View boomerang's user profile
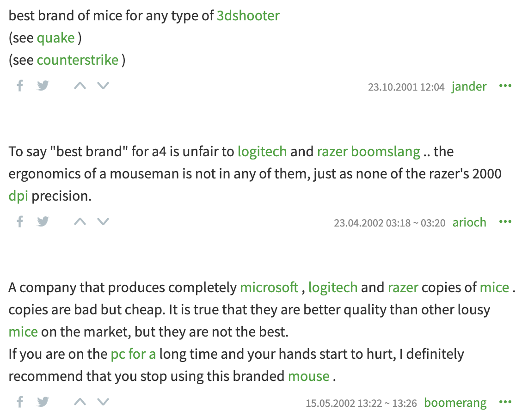The height and width of the screenshot is (417, 528). (455, 403)
